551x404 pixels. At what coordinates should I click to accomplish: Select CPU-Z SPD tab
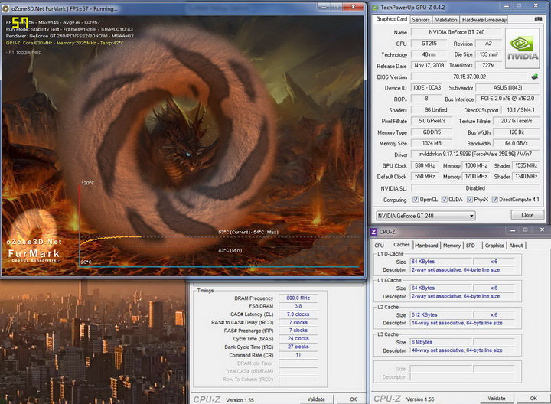point(470,246)
